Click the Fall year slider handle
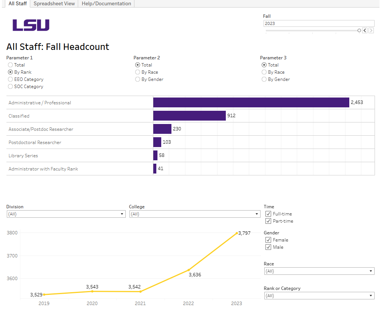The height and width of the screenshot is (313, 381). click(x=359, y=30)
